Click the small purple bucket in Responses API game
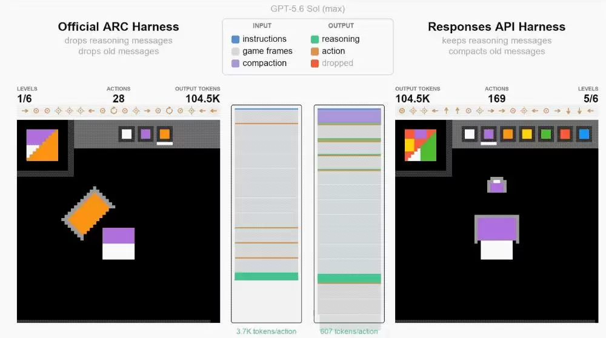The height and width of the screenshot is (338, 606). click(x=497, y=185)
